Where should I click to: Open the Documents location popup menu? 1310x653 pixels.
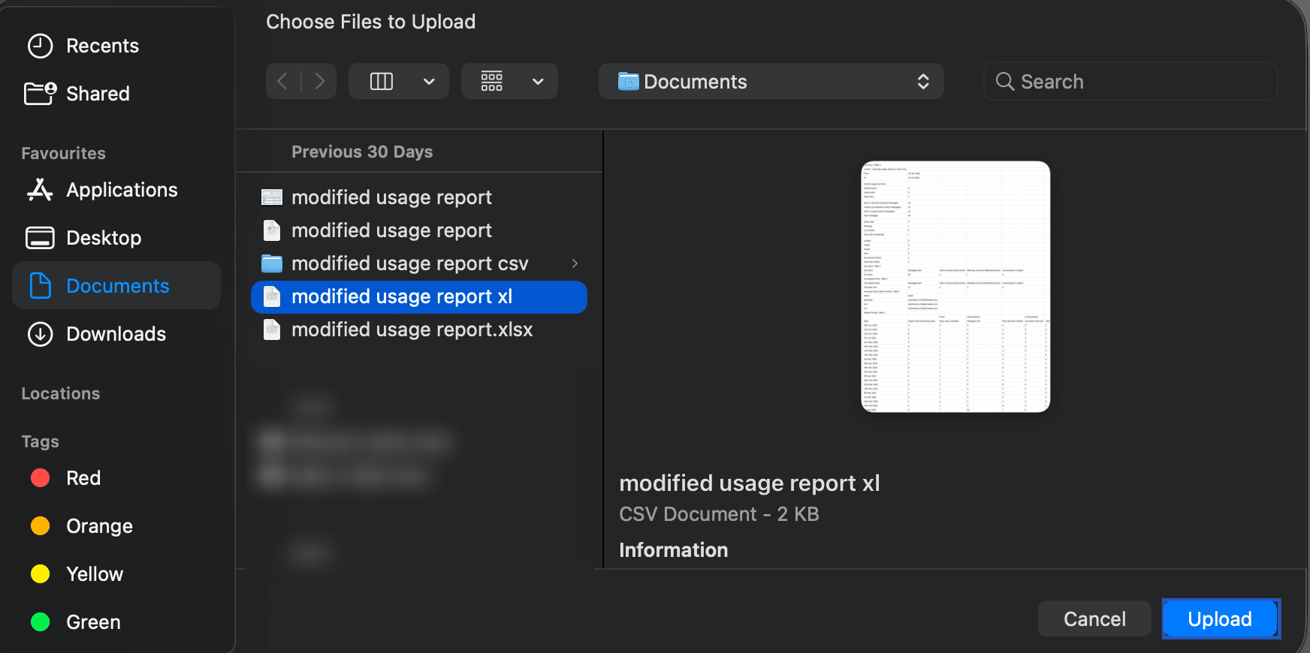click(771, 81)
